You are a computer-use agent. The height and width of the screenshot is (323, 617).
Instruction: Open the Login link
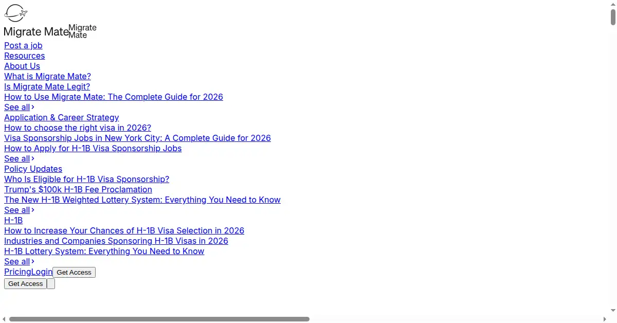42,272
